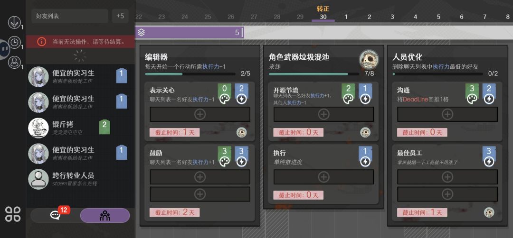Click the layers icon on purple bar

(x=142, y=33)
